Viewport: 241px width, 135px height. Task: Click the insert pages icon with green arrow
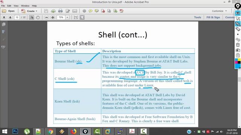click(x=115, y=11)
